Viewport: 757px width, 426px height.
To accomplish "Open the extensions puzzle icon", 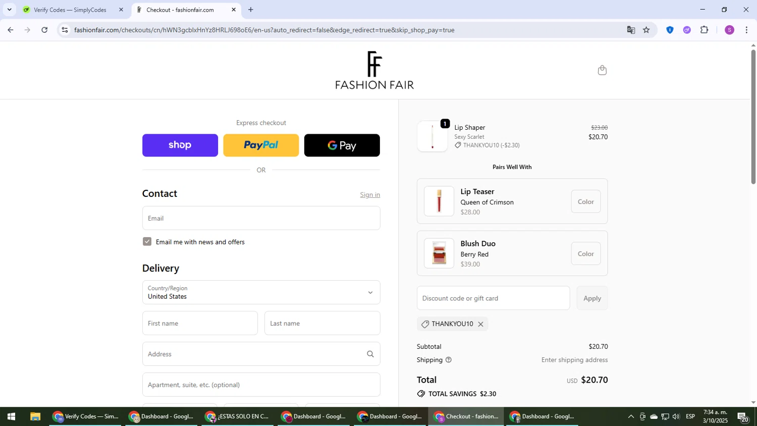I will click(705, 30).
